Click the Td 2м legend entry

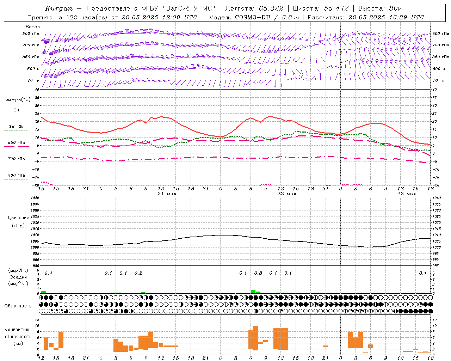click(x=16, y=126)
